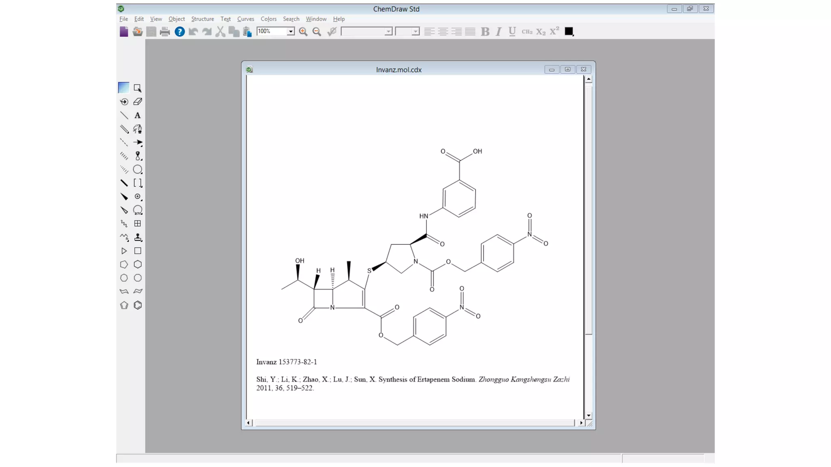
Task: Pick the Benzene ring tool
Action: pos(138,305)
